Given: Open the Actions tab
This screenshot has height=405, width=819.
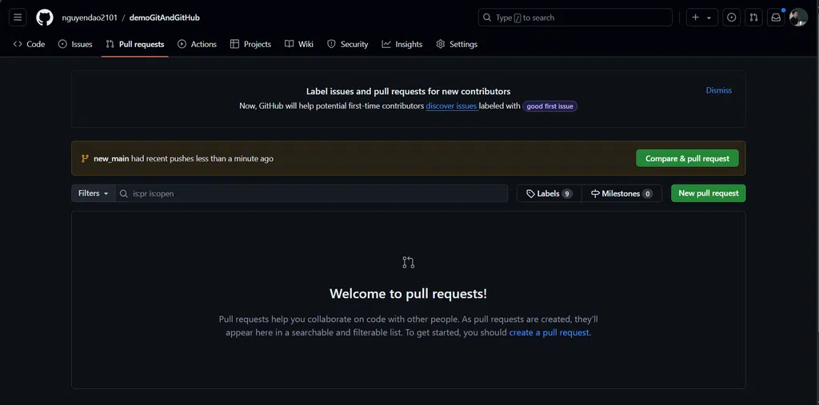Looking at the screenshot, I should tap(197, 45).
